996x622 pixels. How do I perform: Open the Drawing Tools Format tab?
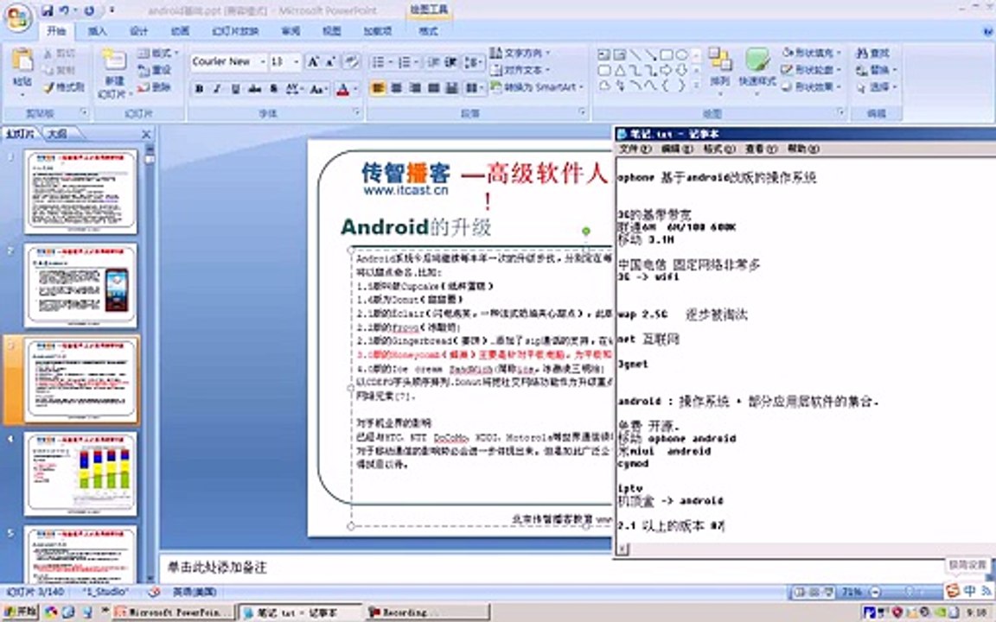coord(429,30)
